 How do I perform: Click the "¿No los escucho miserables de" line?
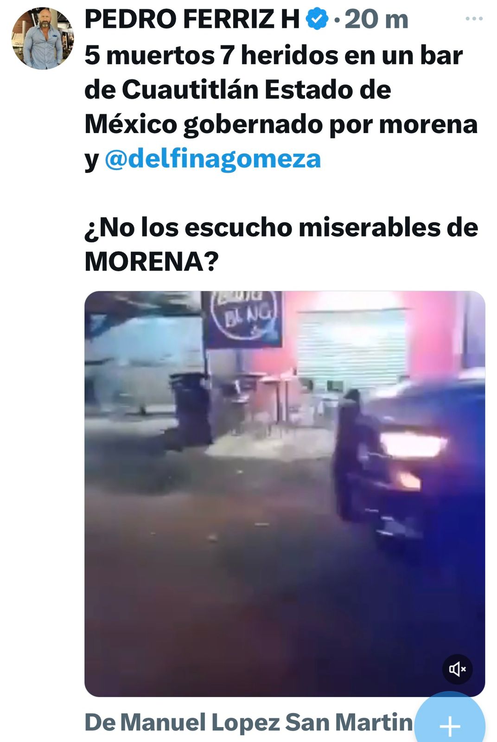pos(281,227)
